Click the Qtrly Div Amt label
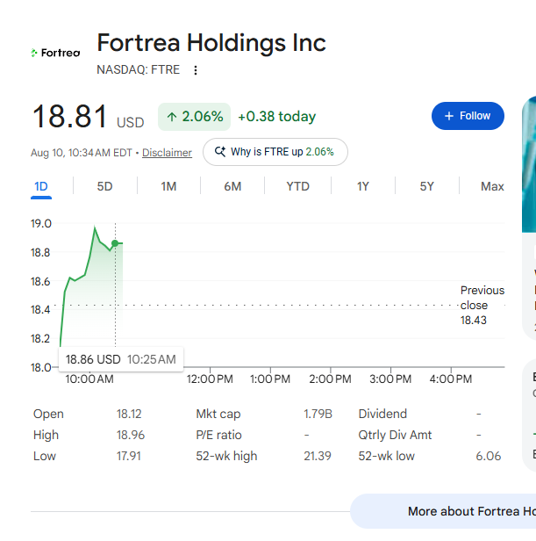 point(395,435)
